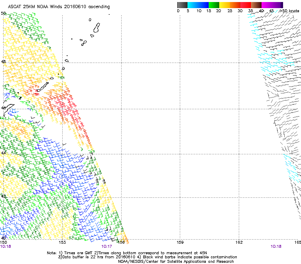Image resolution: width=301 pixels, height=264 pixels.
Task: Select the red 30–35 knots color segment
Action: (246, 5)
